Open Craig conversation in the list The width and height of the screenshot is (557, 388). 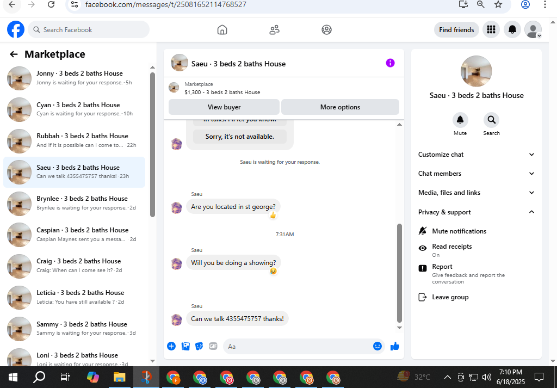pyautogui.click(x=74, y=266)
